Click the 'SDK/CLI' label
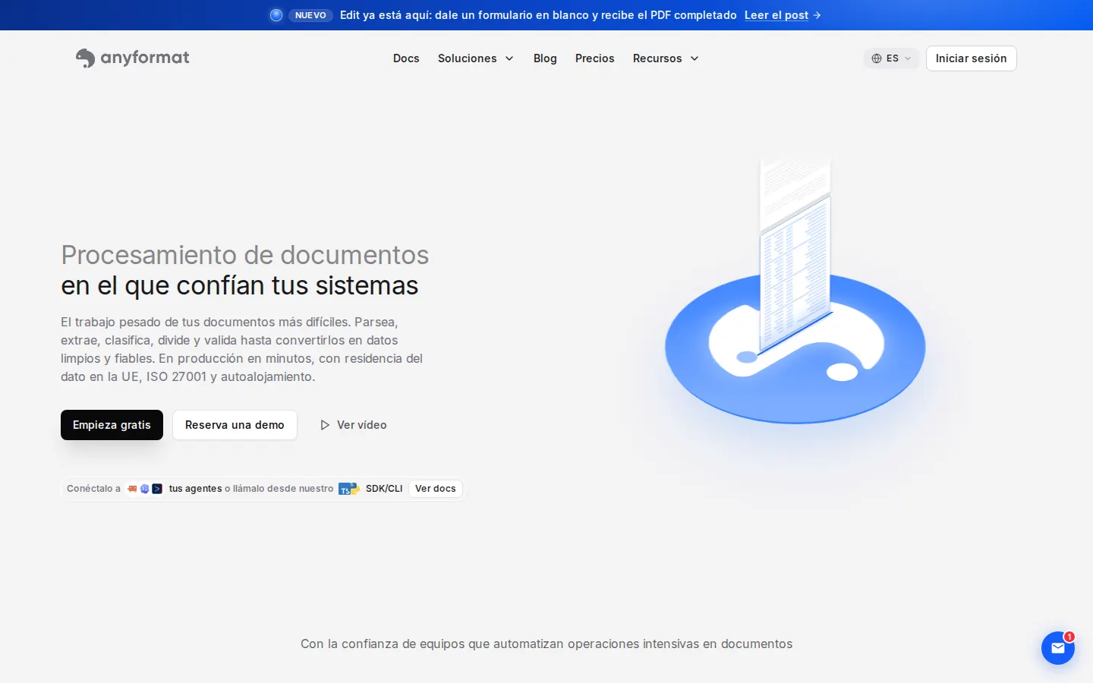The width and height of the screenshot is (1093, 683). [384, 489]
